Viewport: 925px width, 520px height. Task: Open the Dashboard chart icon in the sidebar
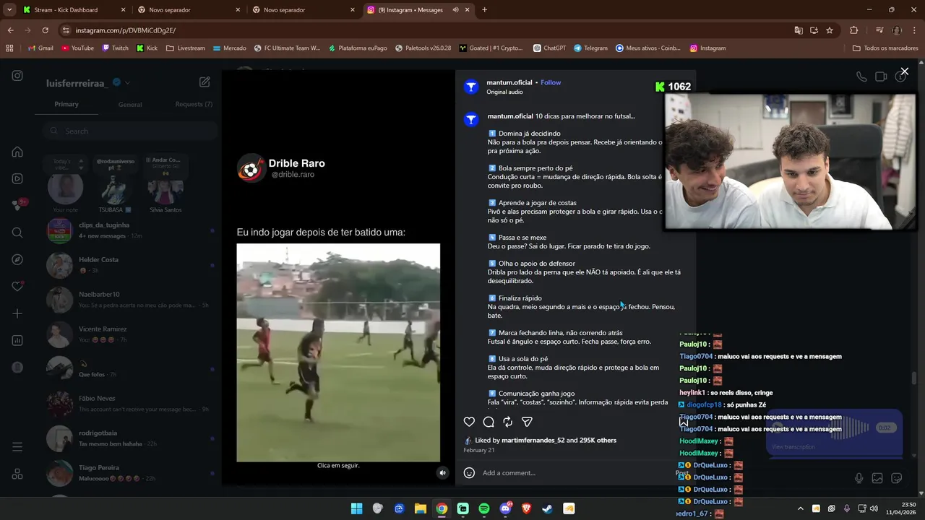coord(17,340)
